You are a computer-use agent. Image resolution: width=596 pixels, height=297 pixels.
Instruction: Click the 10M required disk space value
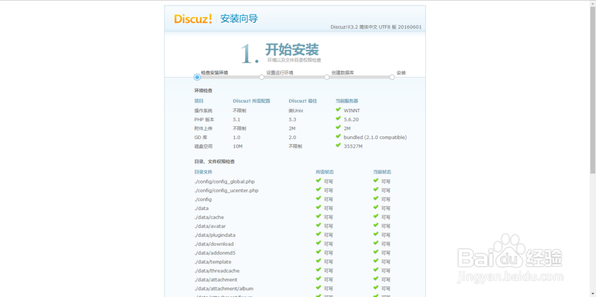pos(237,146)
